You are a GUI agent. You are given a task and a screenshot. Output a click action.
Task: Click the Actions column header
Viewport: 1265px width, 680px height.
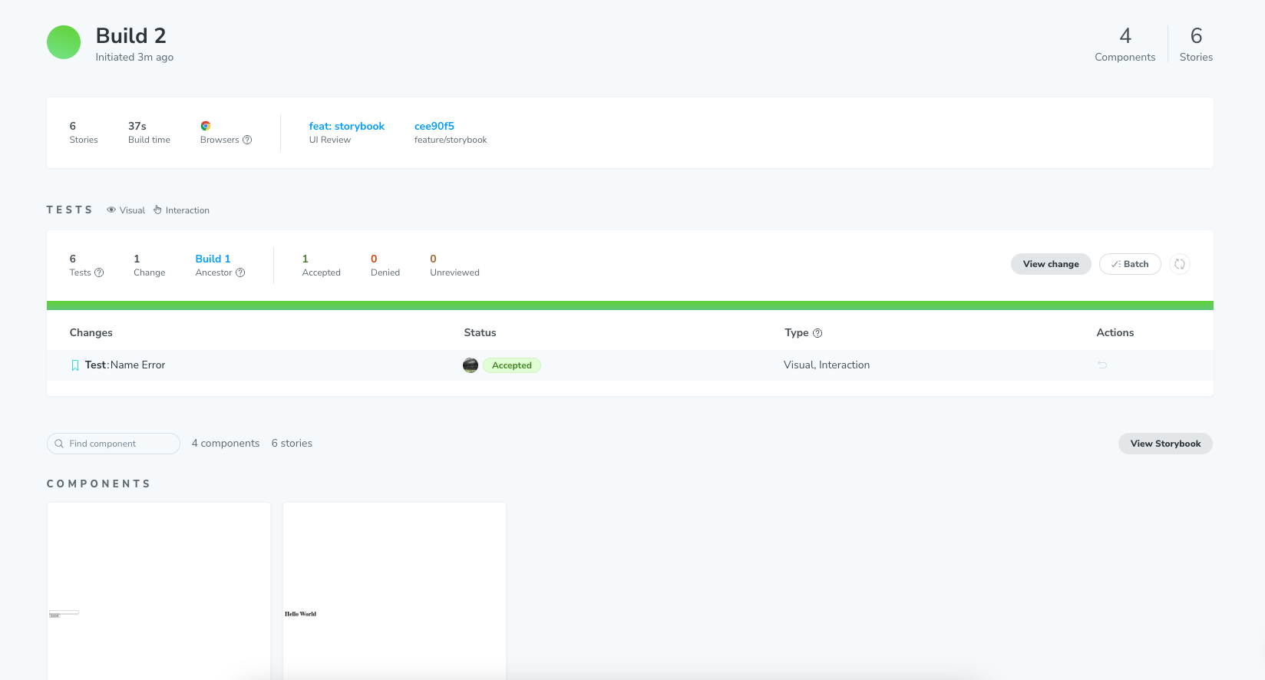coord(1115,332)
